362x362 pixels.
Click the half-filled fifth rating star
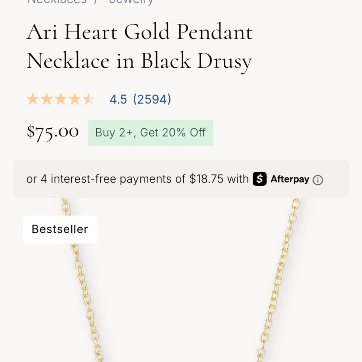click(x=89, y=98)
